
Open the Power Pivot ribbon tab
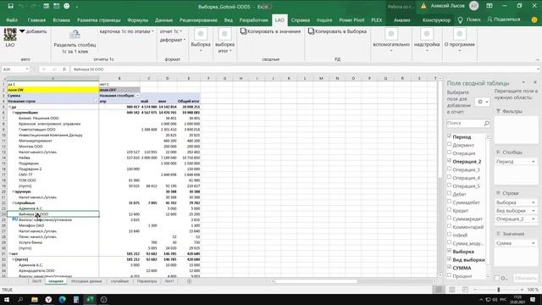(351, 20)
